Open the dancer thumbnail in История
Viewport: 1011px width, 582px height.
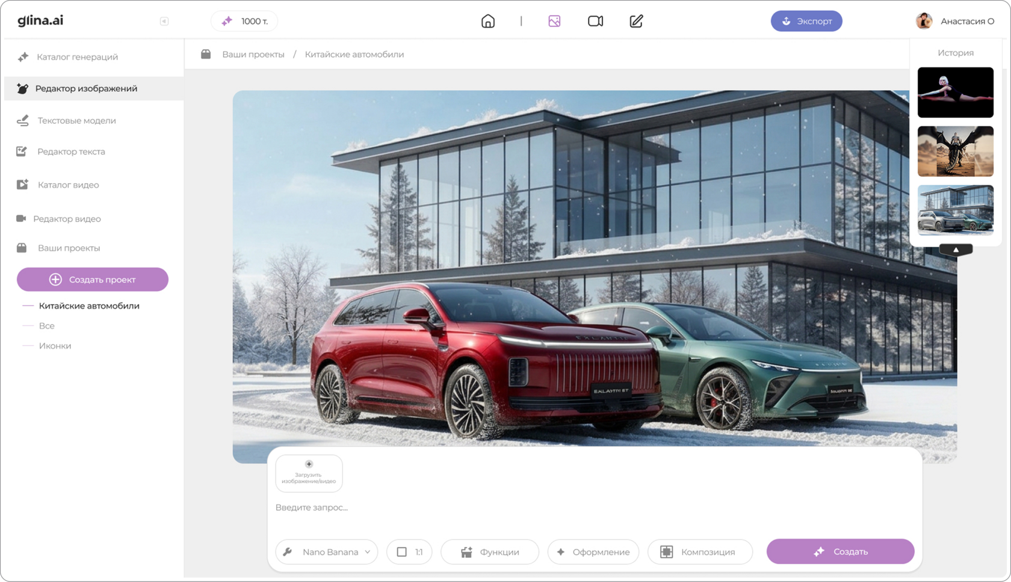coord(955,92)
